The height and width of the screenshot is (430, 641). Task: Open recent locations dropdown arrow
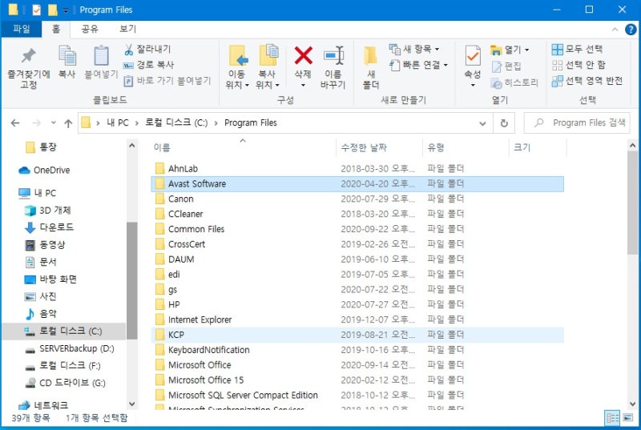pos(53,123)
